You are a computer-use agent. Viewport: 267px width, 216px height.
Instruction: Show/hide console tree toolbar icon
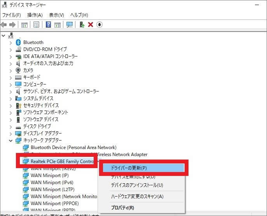24,25
